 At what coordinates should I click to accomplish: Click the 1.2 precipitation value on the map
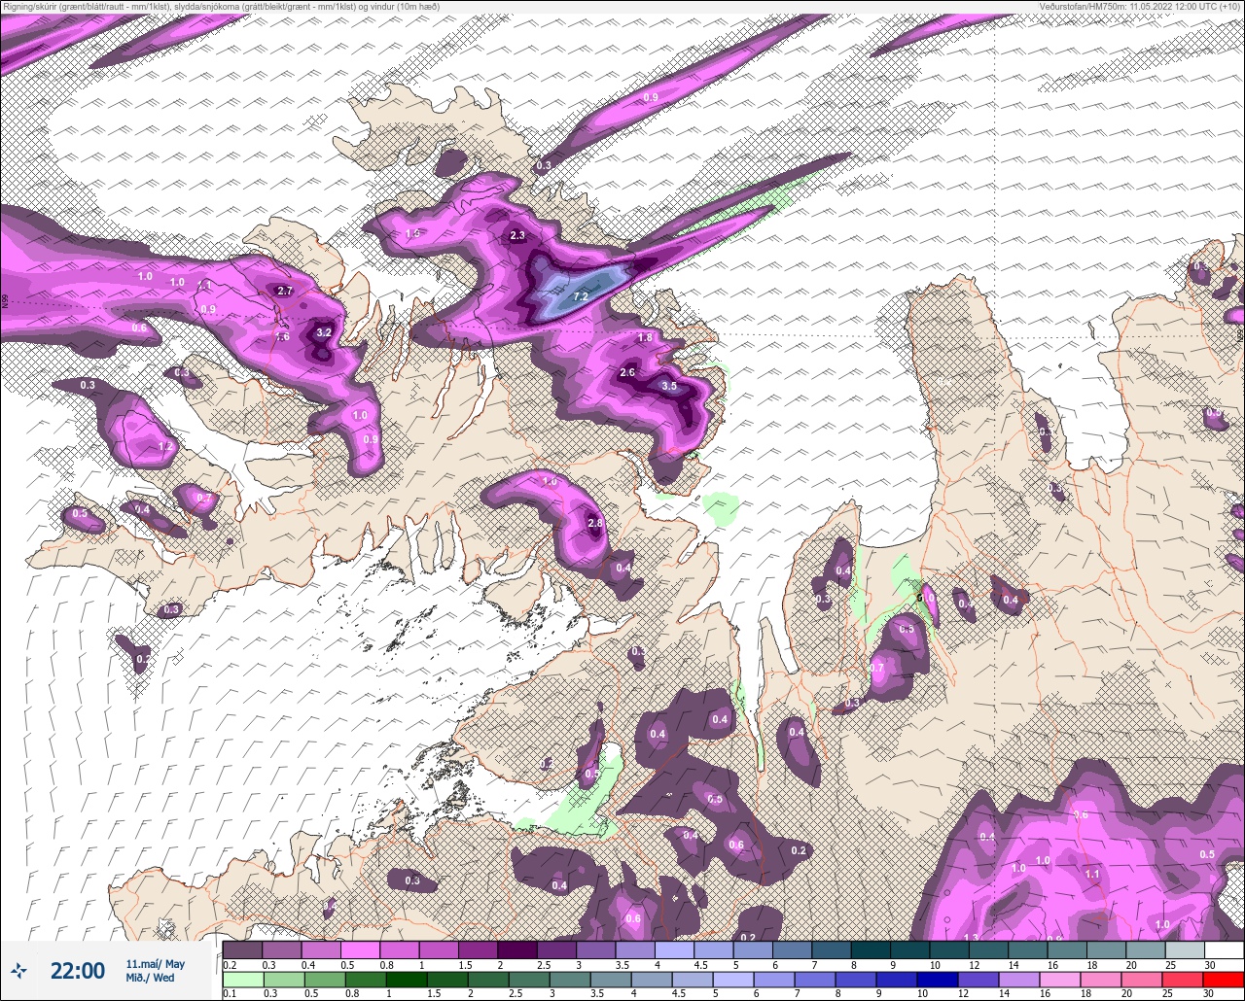[165, 447]
